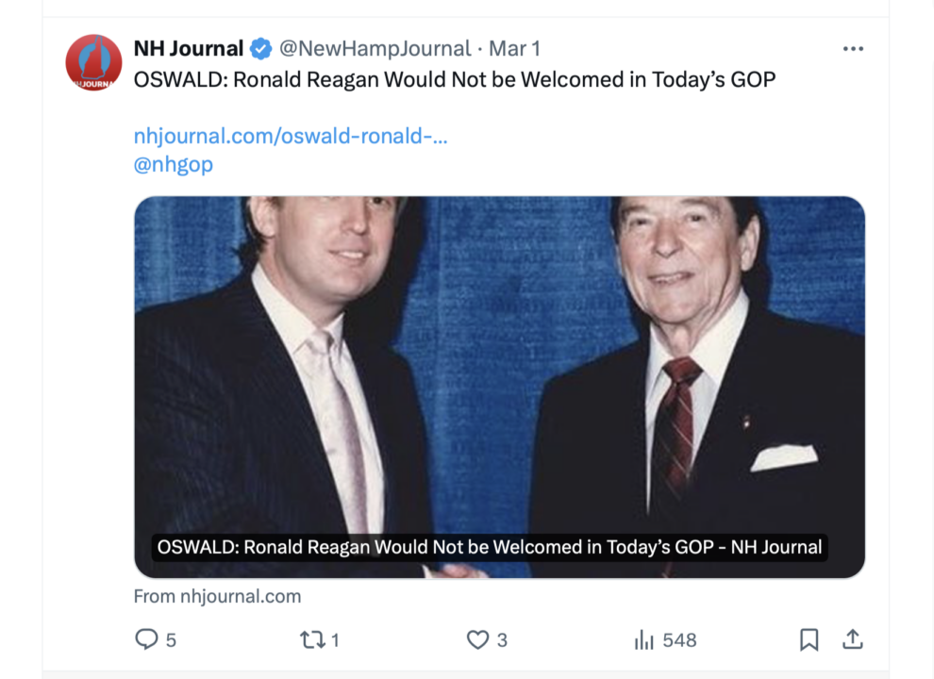Open the Mar 1 timestamp link
934x679 pixels.
[514, 49]
